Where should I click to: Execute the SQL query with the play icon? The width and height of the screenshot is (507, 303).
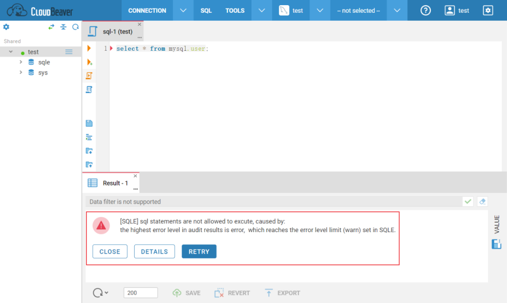tap(89, 48)
